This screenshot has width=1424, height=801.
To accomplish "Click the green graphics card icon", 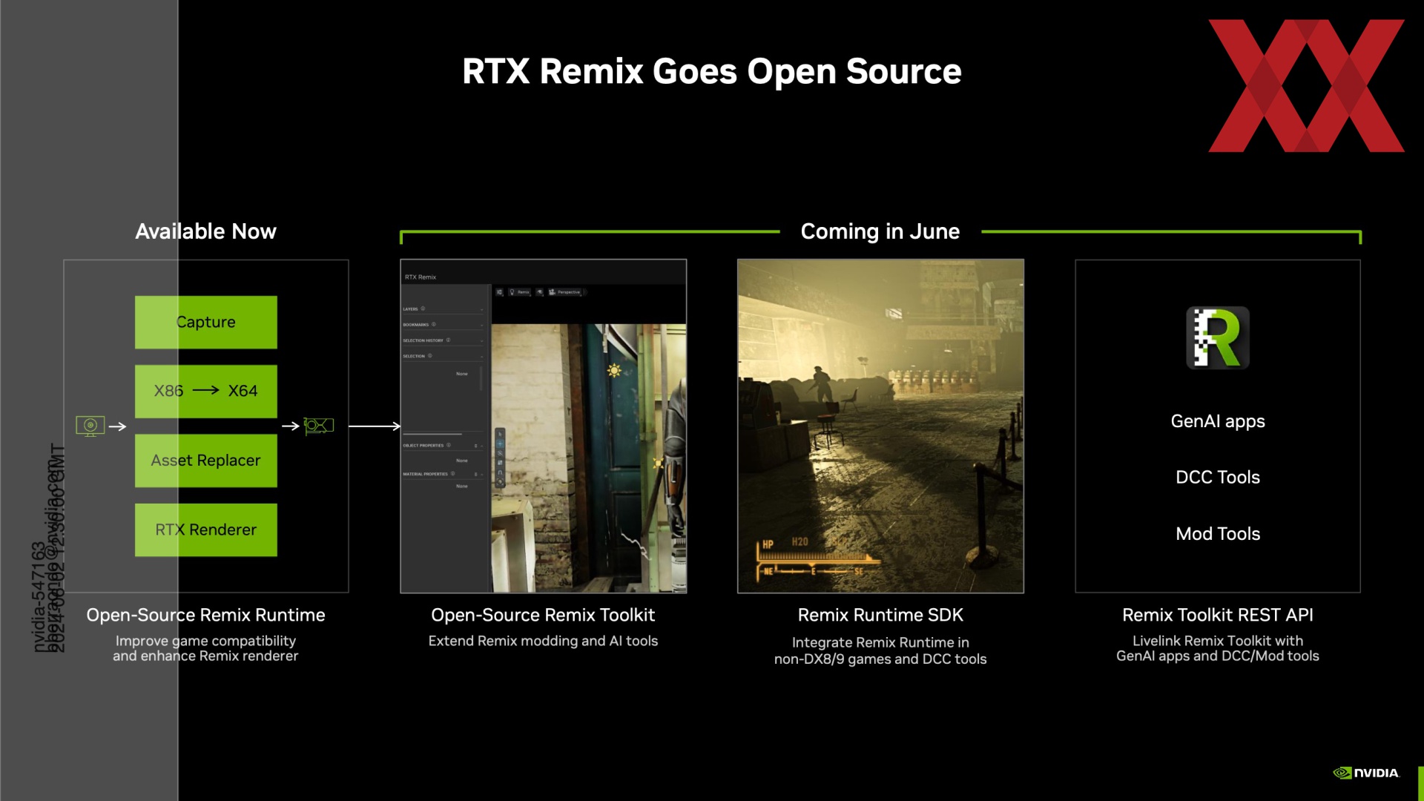I will click(319, 426).
